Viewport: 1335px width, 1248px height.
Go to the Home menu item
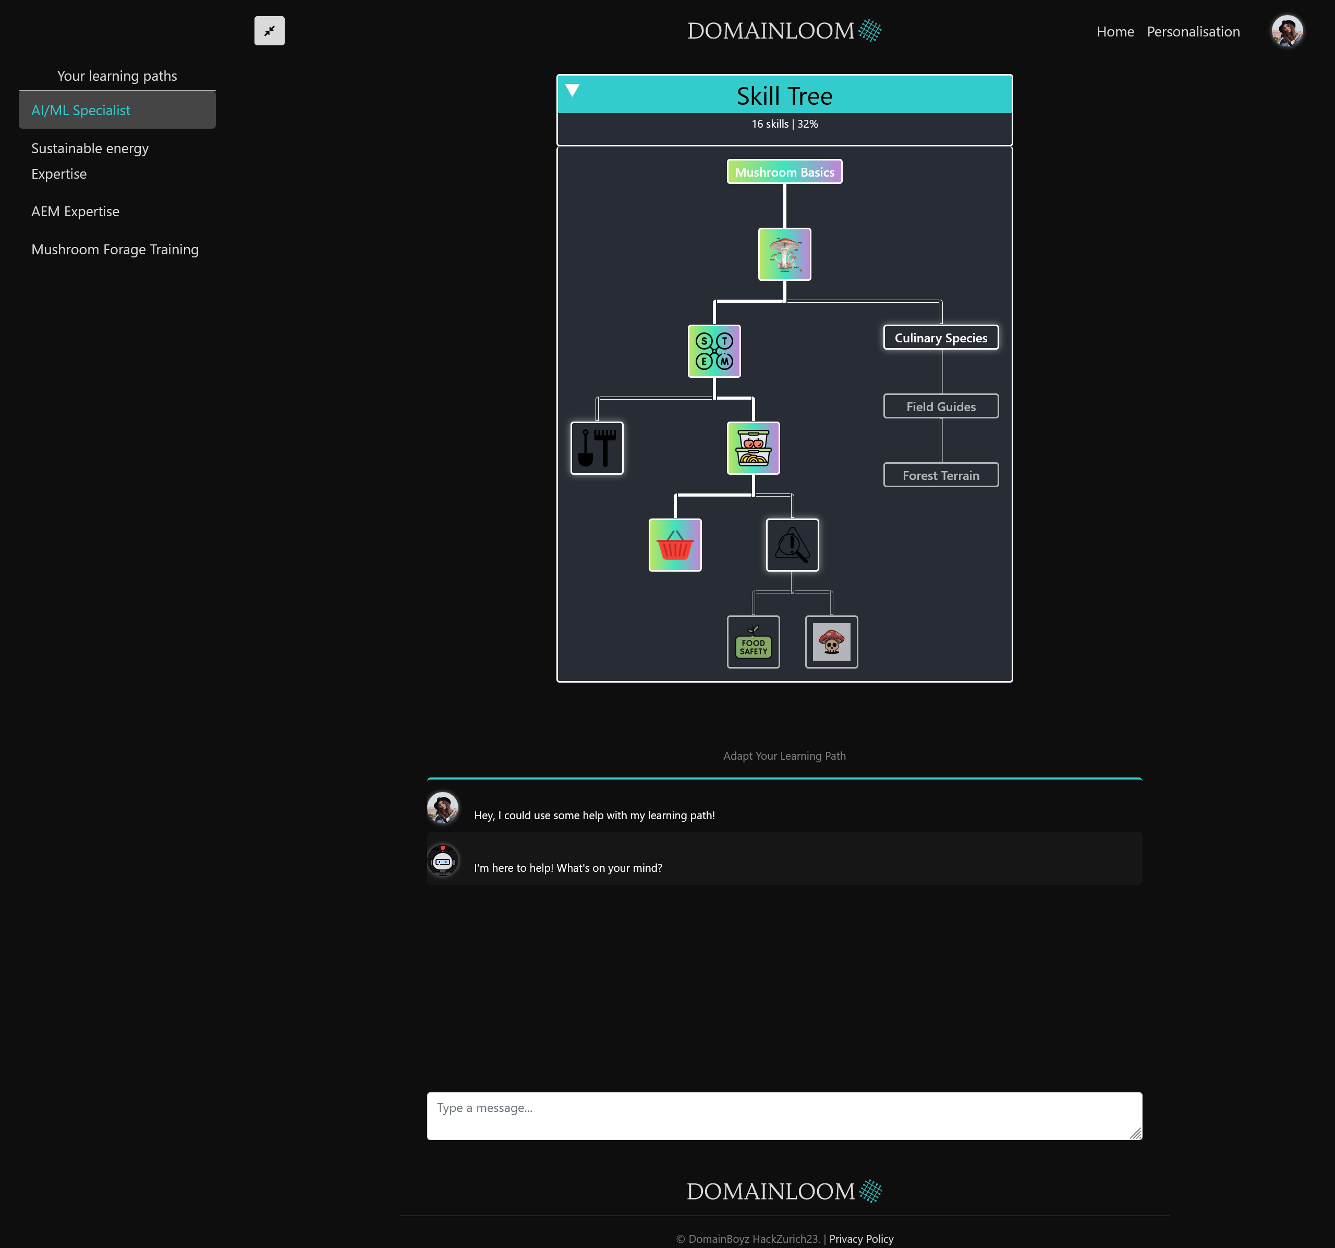pyautogui.click(x=1115, y=32)
